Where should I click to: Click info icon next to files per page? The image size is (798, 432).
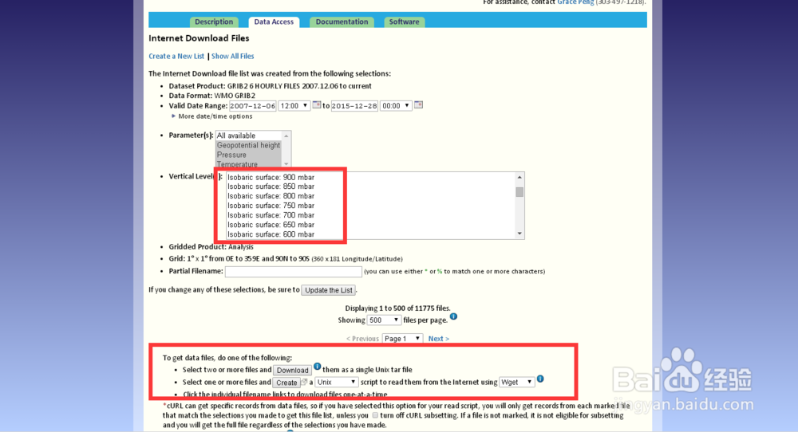(453, 316)
